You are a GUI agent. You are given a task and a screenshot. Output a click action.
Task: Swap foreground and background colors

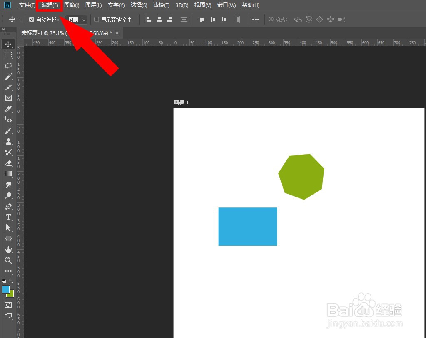(11, 281)
